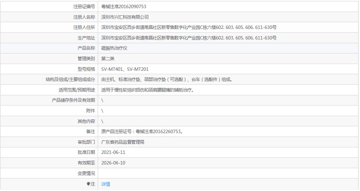Click the 其他内容 label
Screen dimensions: 360x191
(x=86, y=121)
